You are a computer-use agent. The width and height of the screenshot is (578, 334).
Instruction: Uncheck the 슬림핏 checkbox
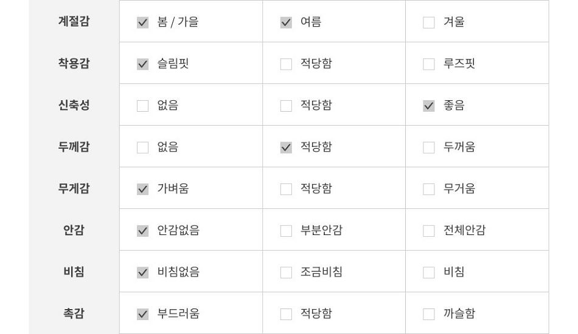[x=142, y=64]
